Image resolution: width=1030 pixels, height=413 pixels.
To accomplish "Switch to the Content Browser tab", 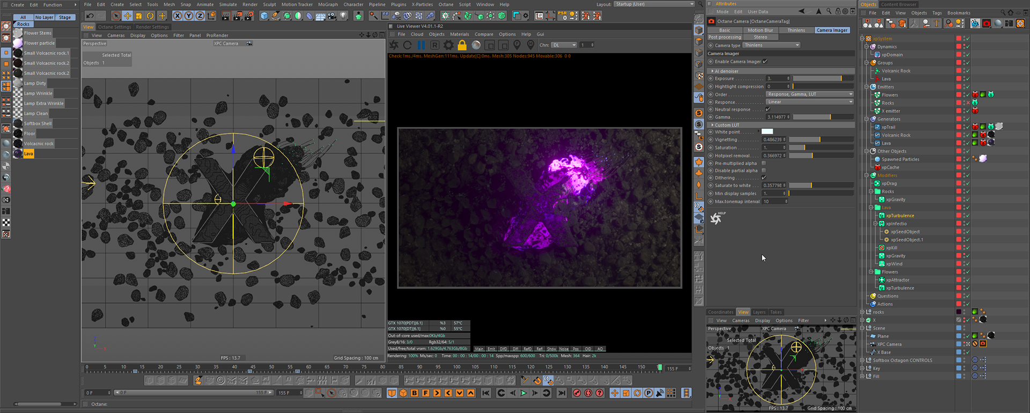I will point(899,4).
